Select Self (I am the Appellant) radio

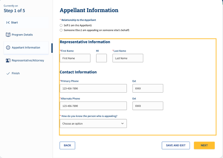pos(61,26)
